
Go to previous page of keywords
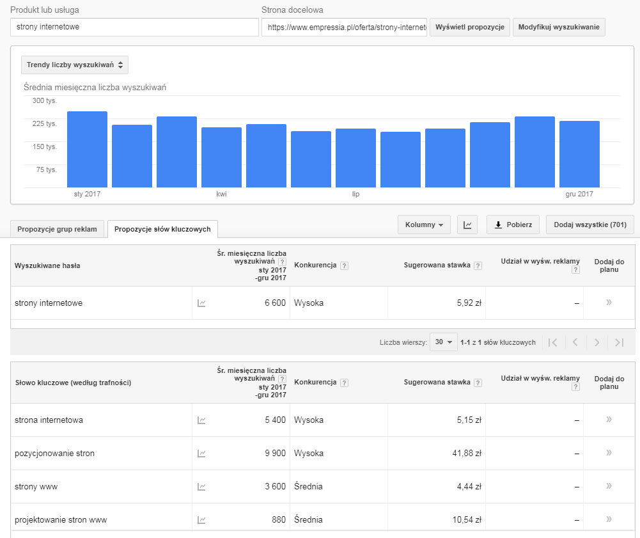[x=575, y=342]
